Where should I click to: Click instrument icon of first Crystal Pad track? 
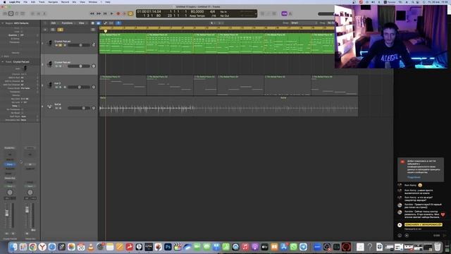[50, 43]
